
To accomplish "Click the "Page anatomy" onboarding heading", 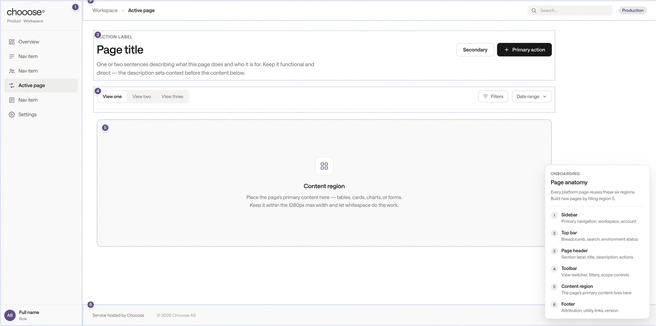I will (569, 182).
